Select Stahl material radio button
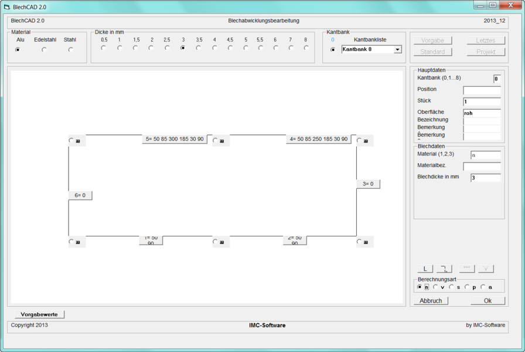Image resolution: width=525 pixels, height=352 pixels. pos(70,50)
